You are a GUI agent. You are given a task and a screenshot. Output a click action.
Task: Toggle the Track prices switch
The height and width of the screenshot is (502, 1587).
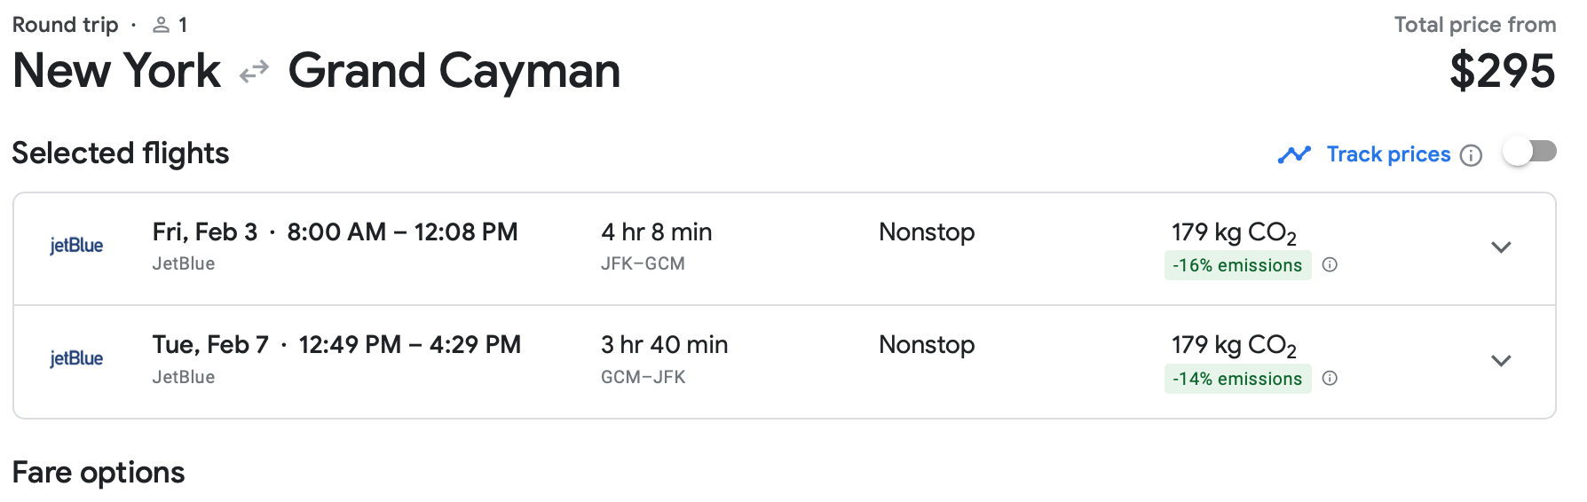[x=1528, y=152]
